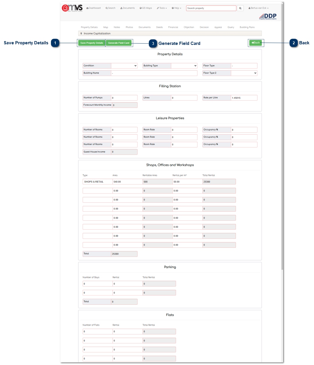Click the Save Property Details button
This screenshot has width=314, height=365.
tap(92, 43)
